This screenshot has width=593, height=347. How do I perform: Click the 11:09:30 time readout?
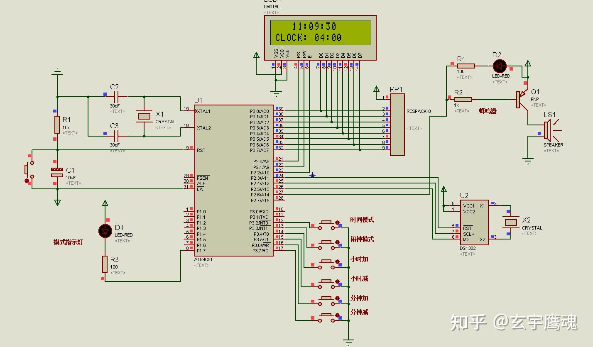click(x=314, y=26)
